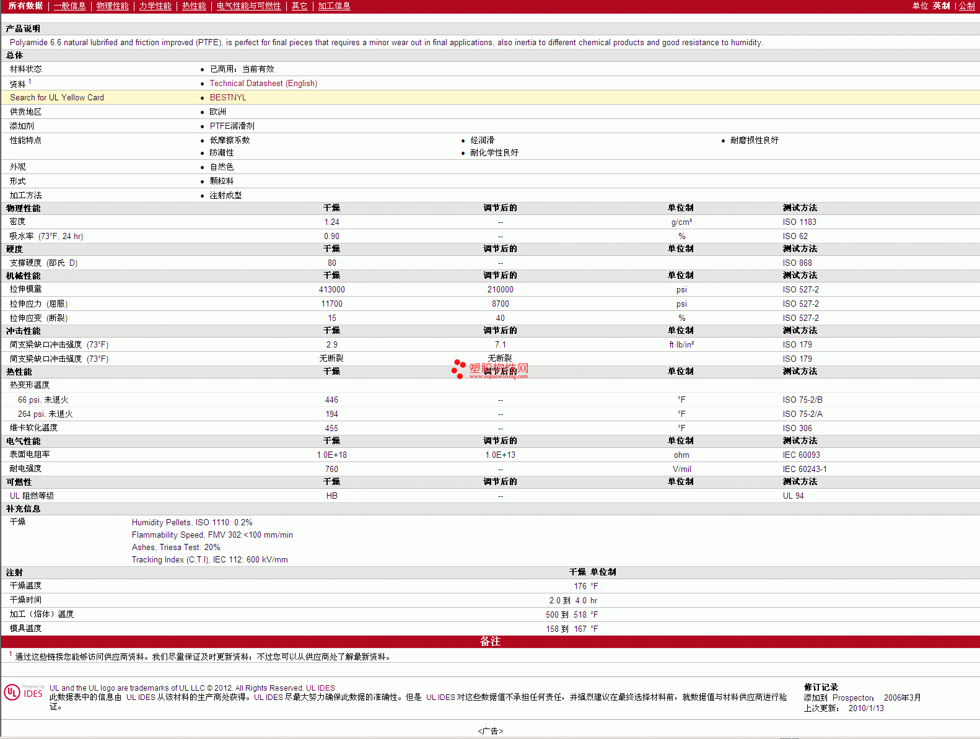Switch units to 公制

pos(967,6)
